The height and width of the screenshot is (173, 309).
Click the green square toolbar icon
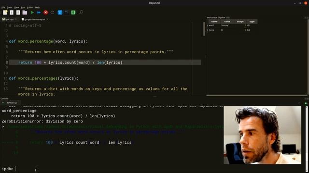[x=73, y=12]
